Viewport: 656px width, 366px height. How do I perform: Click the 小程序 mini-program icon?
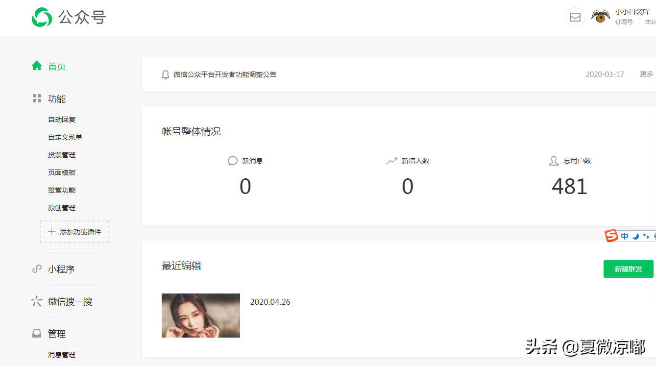click(x=37, y=268)
